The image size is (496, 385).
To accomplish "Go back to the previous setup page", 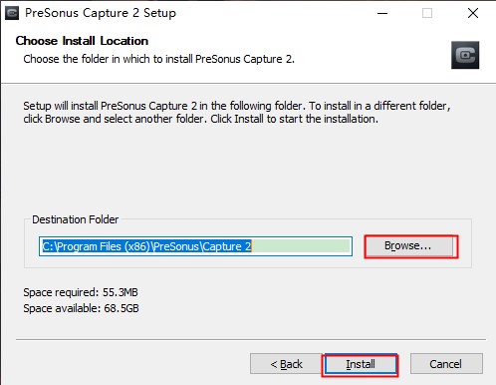I will (x=286, y=364).
